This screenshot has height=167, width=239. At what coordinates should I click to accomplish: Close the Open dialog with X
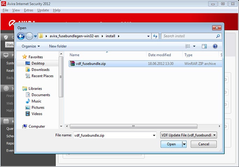tap(217, 28)
